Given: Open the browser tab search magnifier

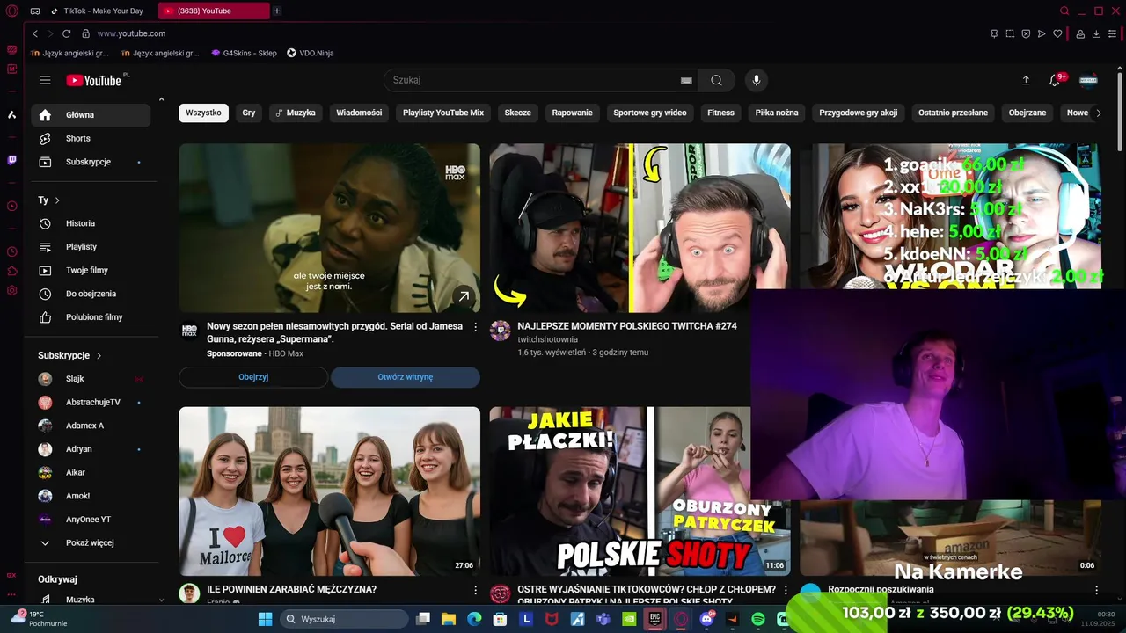Looking at the screenshot, I should click(1064, 11).
